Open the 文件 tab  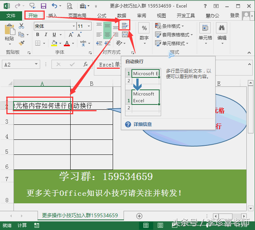11,16
